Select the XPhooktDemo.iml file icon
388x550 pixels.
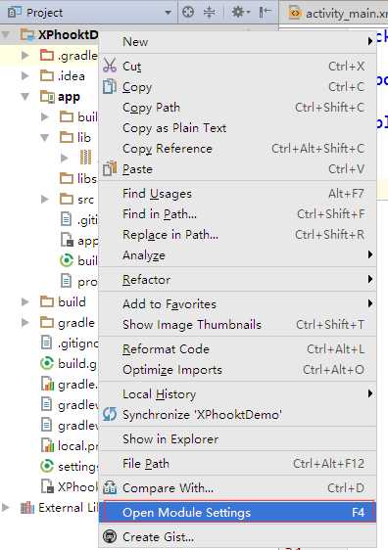[47, 486]
